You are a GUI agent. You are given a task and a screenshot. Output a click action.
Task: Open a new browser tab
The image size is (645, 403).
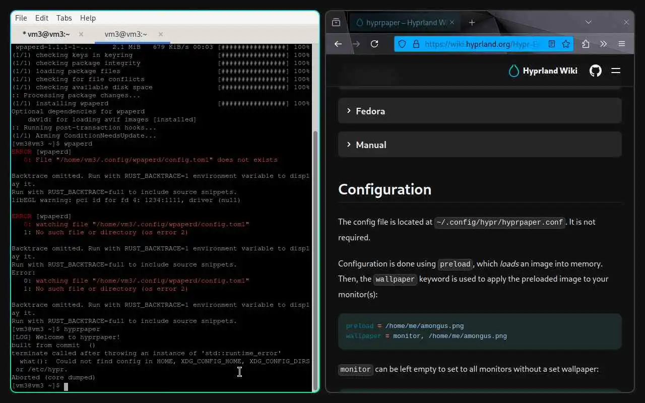click(x=472, y=22)
